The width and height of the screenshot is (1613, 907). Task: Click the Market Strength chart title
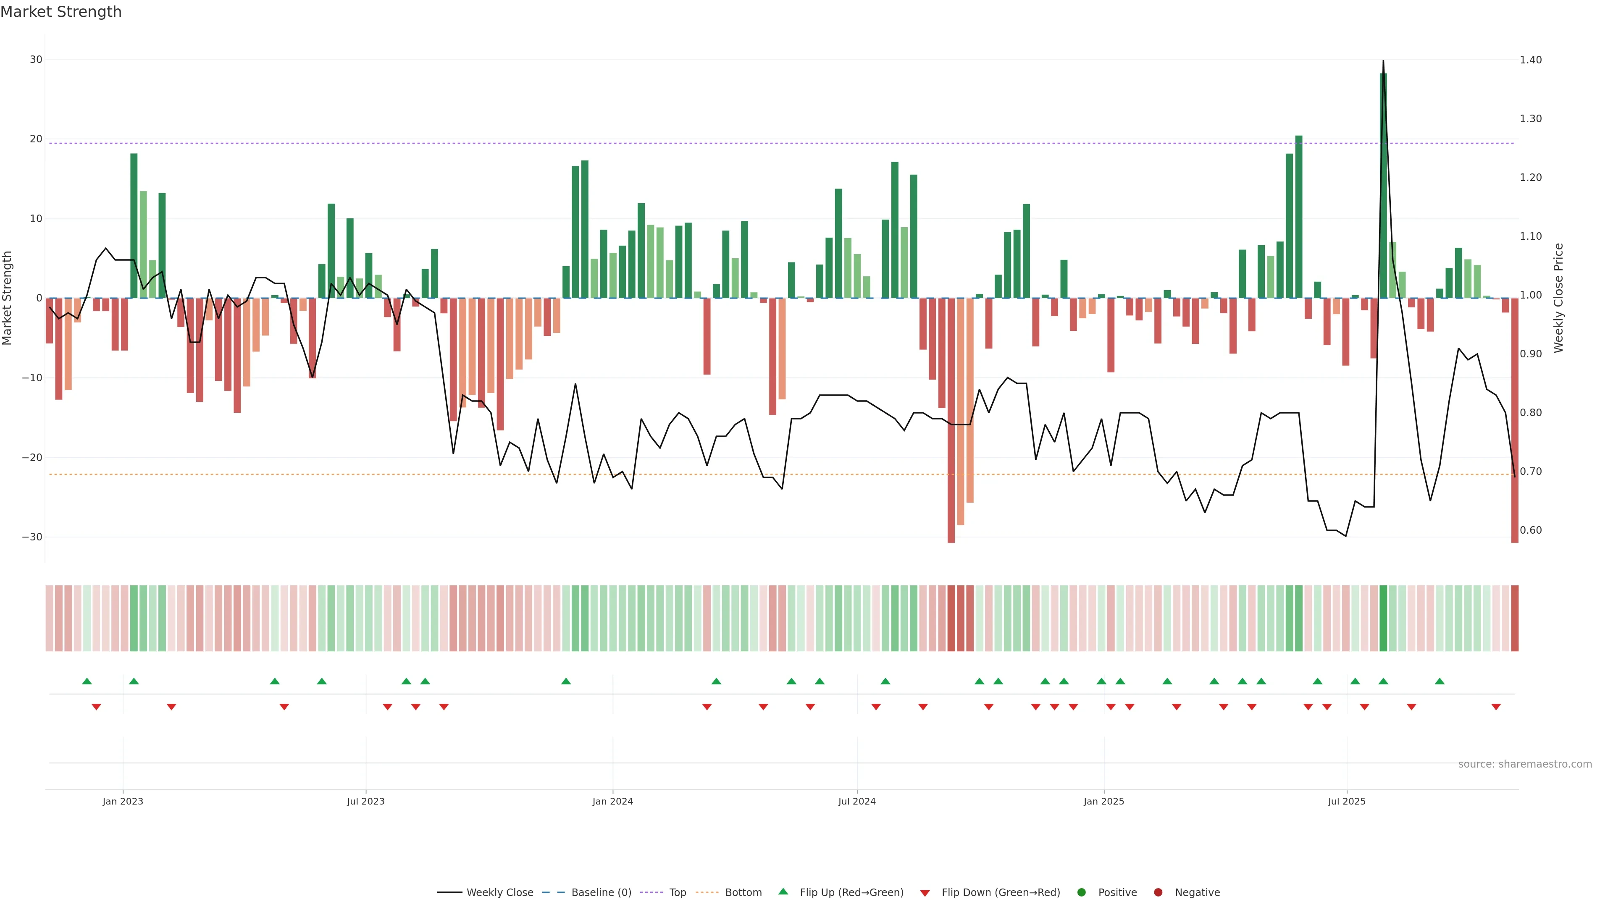click(61, 12)
